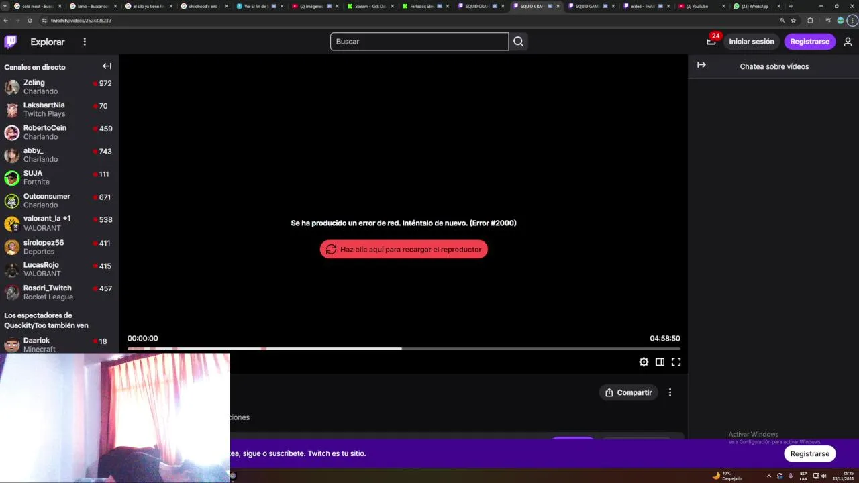The width and height of the screenshot is (859, 483).
Task: Open the SUJA Fortnite channel
Action: [x=60, y=178]
